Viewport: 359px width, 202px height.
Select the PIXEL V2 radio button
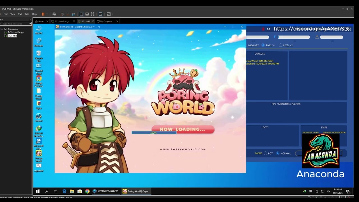(x=280, y=45)
